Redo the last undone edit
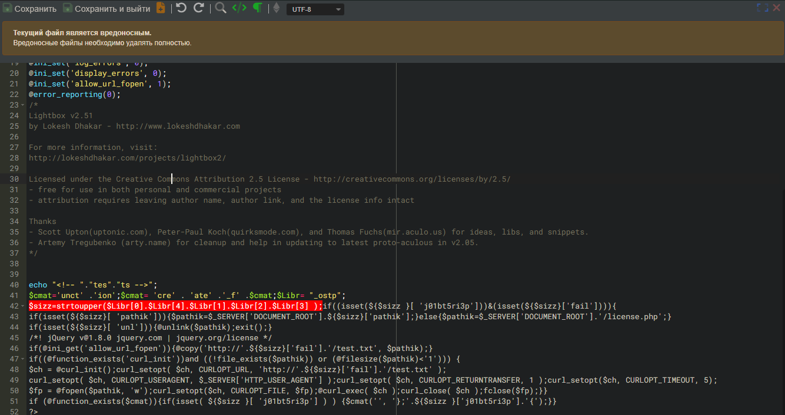 [x=199, y=8]
